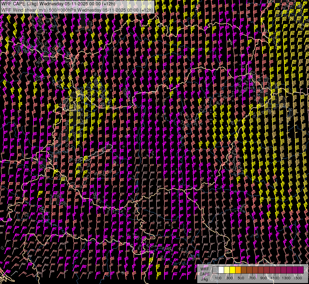Click the 'CAPE' label in the legend
Image resolution: width=309 pixels, height=284 pixels.
pyautogui.click(x=205, y=274)
